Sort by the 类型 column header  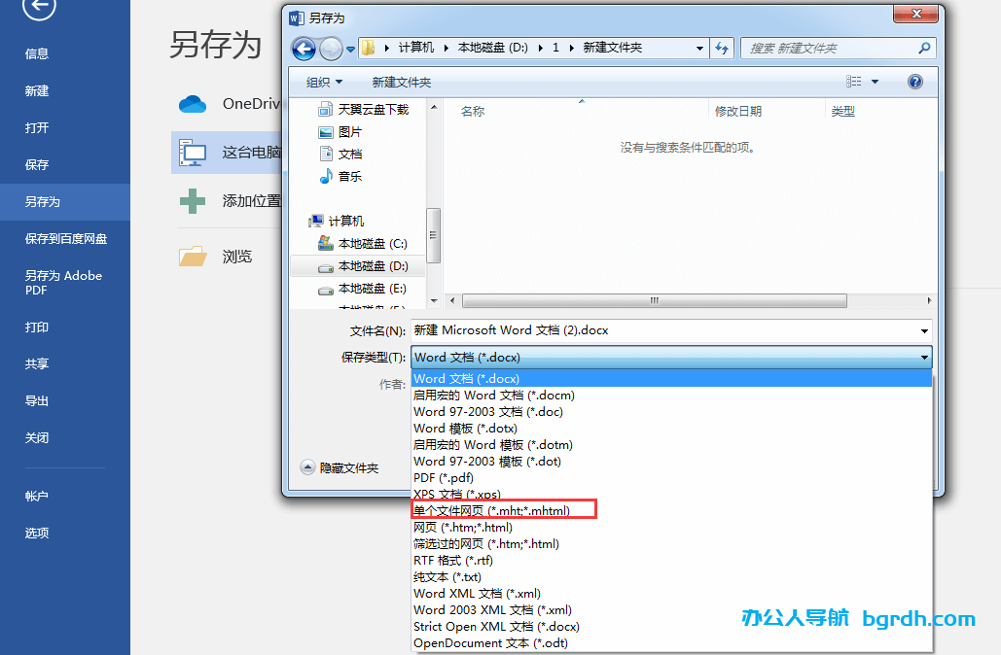[x=843, y=111]
